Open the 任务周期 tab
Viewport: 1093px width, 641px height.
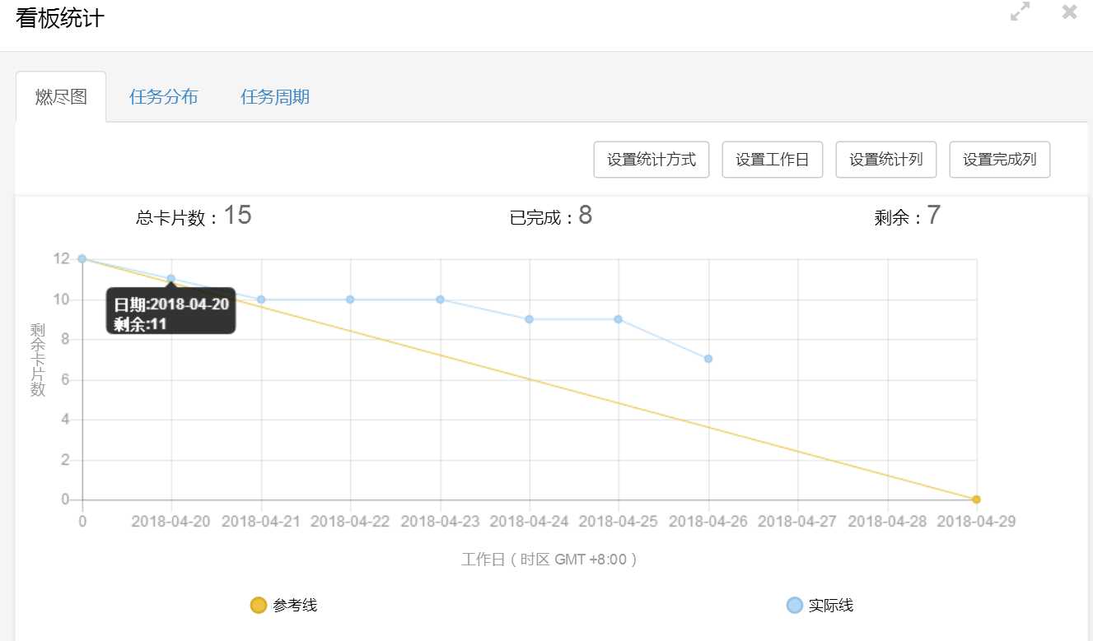275,97
